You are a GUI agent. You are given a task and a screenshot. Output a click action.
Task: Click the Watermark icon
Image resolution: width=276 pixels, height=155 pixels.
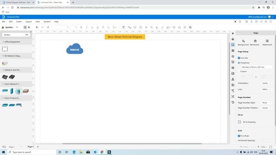267,41
